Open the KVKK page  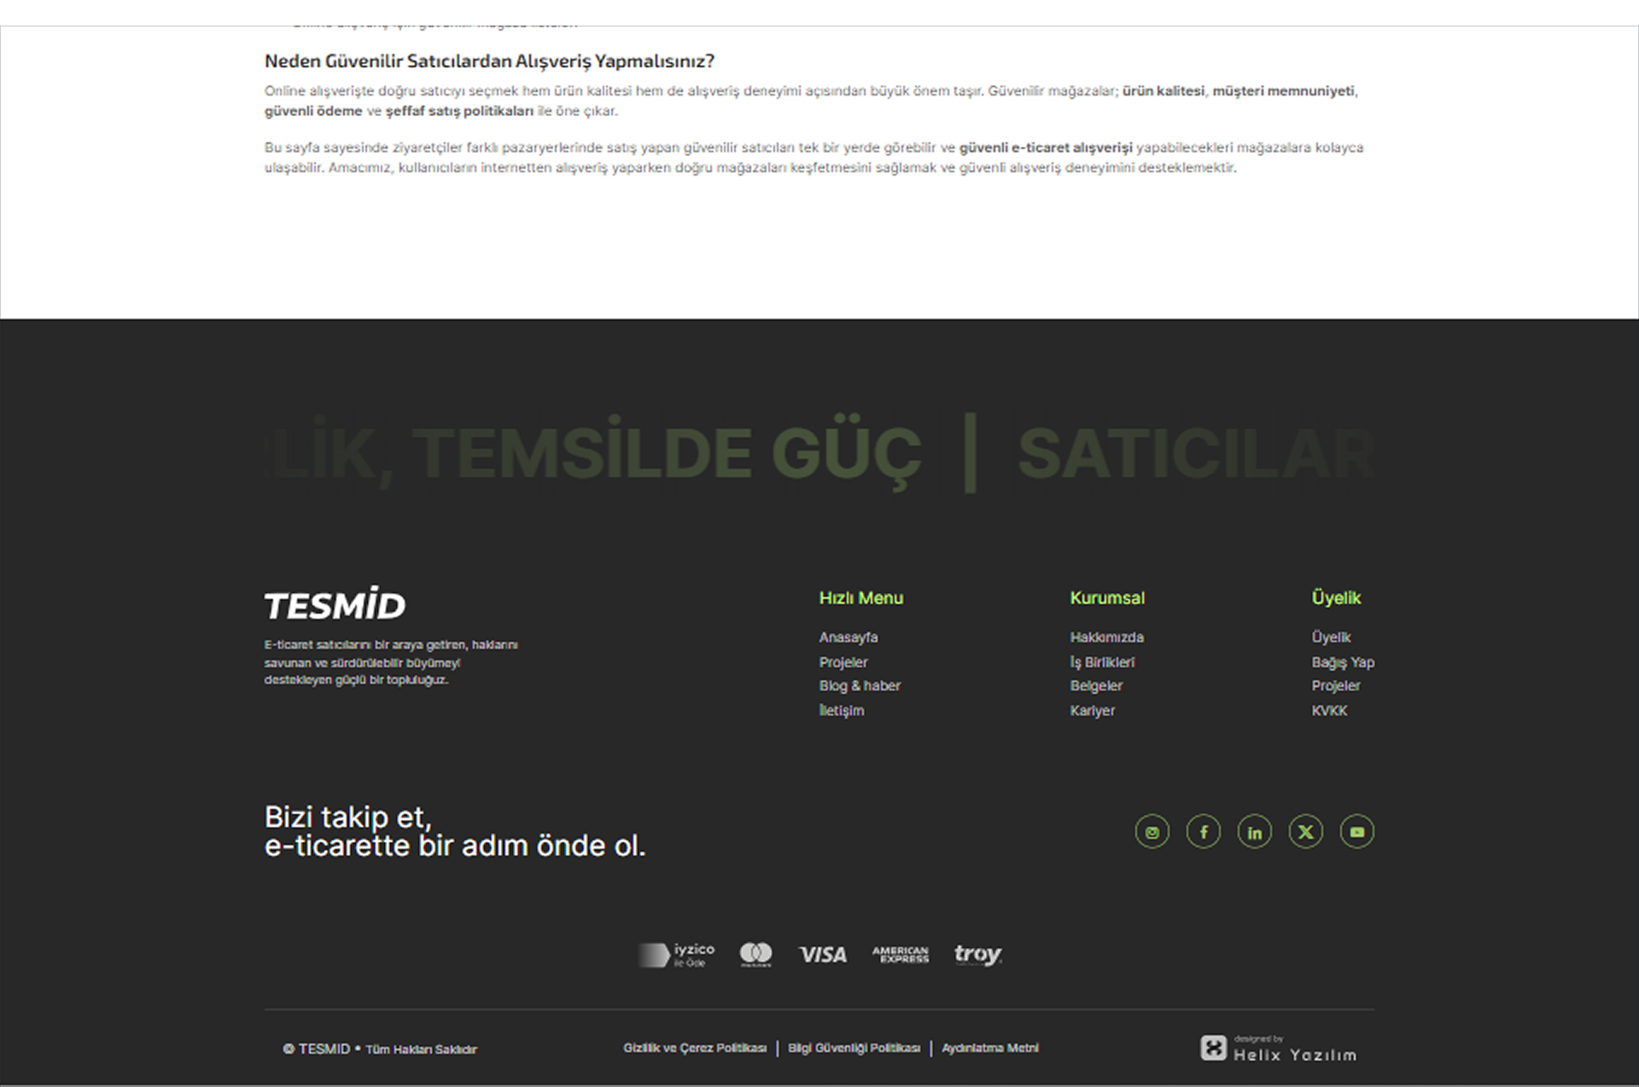[1329, 710]
